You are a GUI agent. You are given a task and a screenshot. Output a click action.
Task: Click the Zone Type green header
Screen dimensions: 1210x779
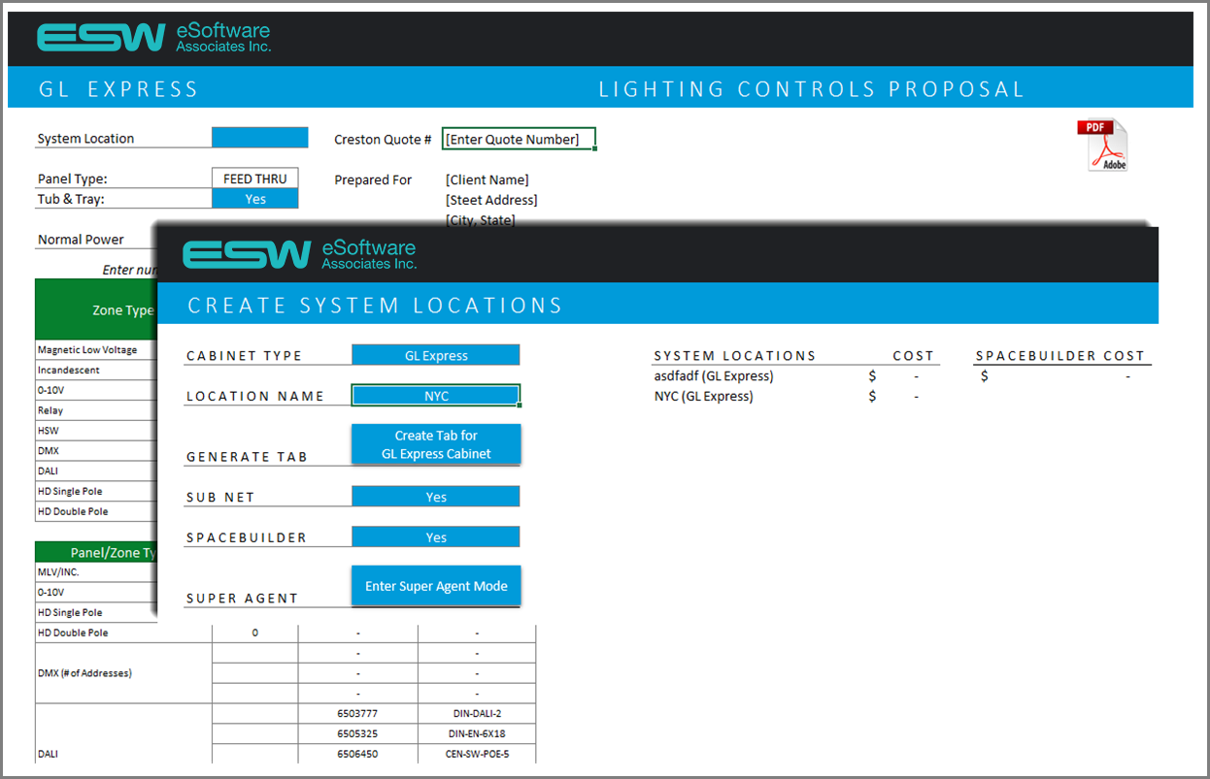pyautogui.click(x=95, y=309)
